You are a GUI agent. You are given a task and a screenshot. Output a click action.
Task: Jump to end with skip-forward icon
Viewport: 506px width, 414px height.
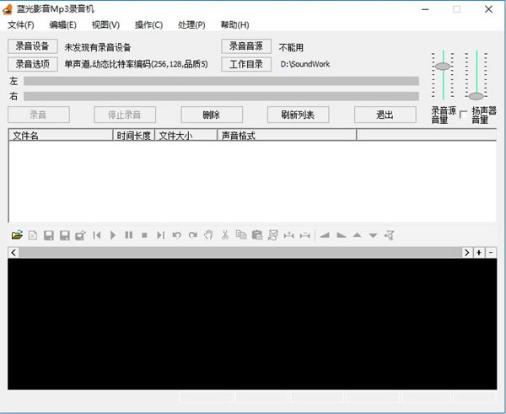[161, 235]
